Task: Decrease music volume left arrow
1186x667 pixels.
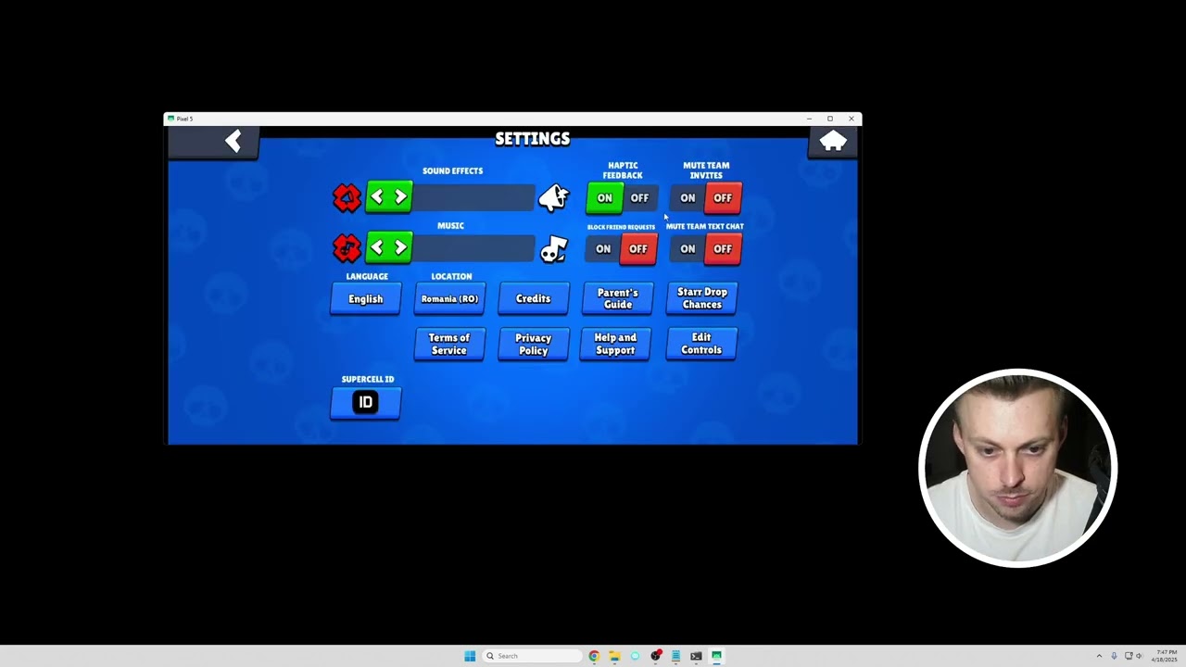Action: (x=376, y=247)
